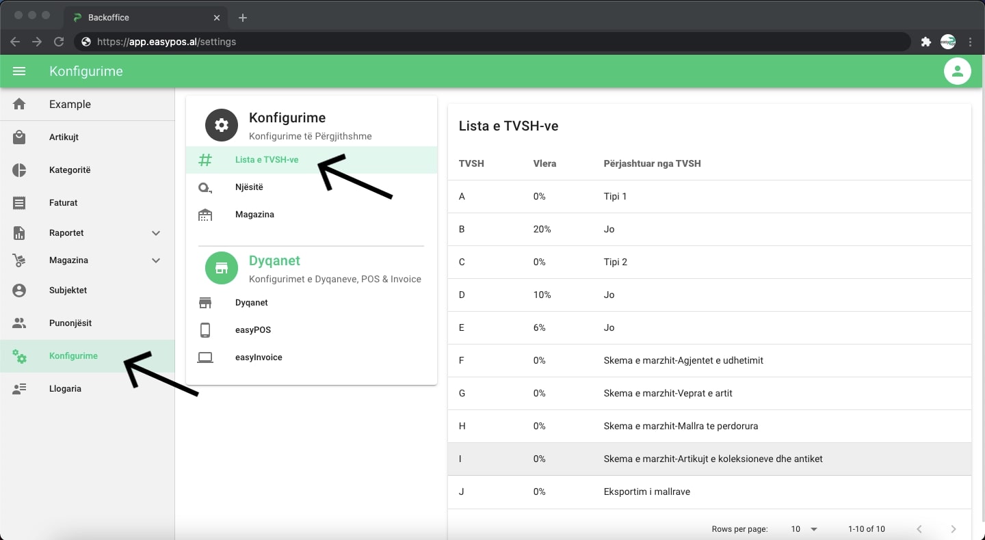Go to next table page
Image resolution: width=985 pixels, height=540 pixels.
point(953,529)
